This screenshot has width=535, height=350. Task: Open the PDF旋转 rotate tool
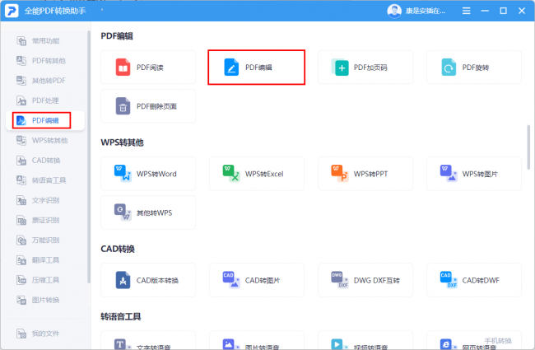click(x=474, y=68)
